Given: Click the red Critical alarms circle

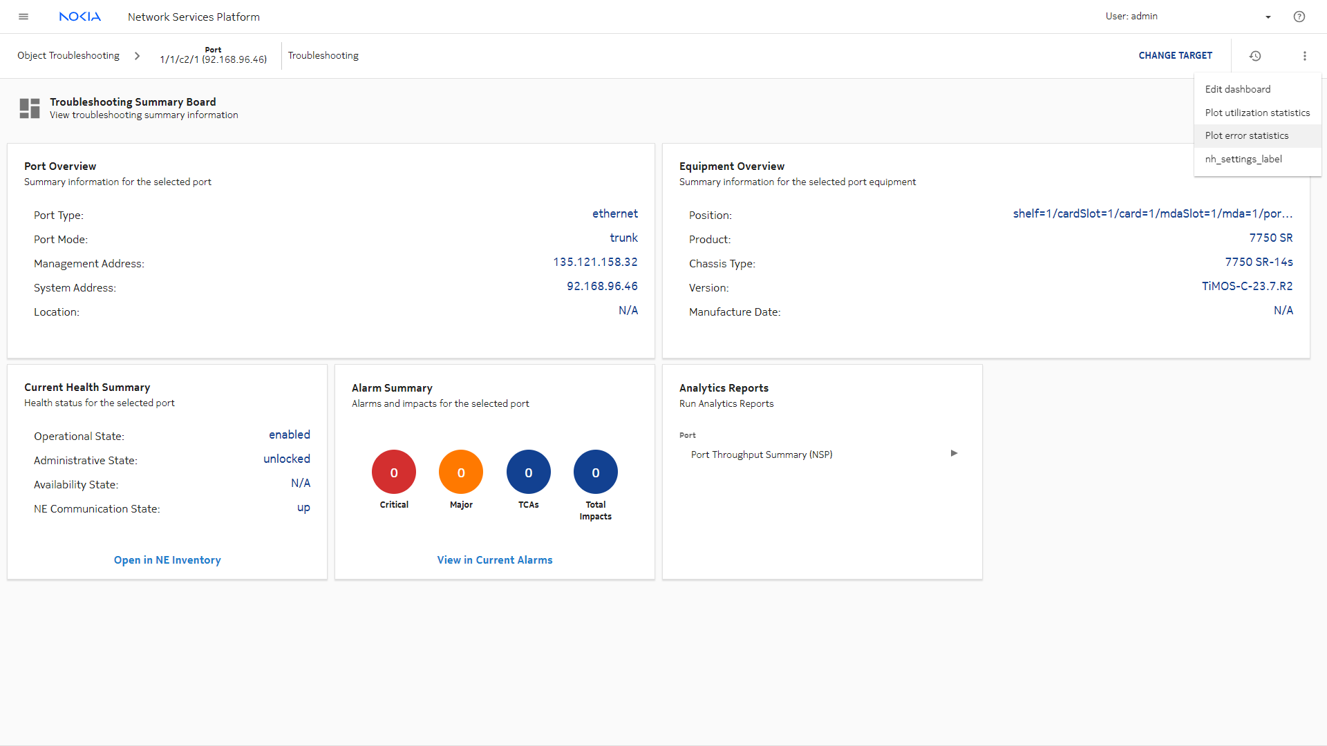Looking at the screenshot, I should pyautogui.click(x=394, y=472).
